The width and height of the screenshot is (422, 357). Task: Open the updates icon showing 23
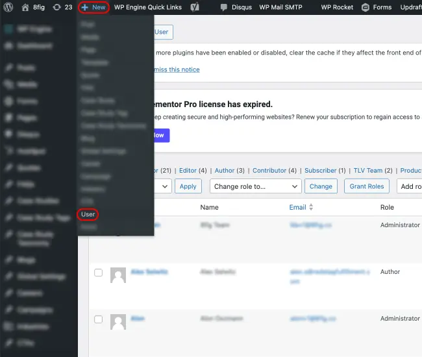pyautogui.click(x=56, y=7)
